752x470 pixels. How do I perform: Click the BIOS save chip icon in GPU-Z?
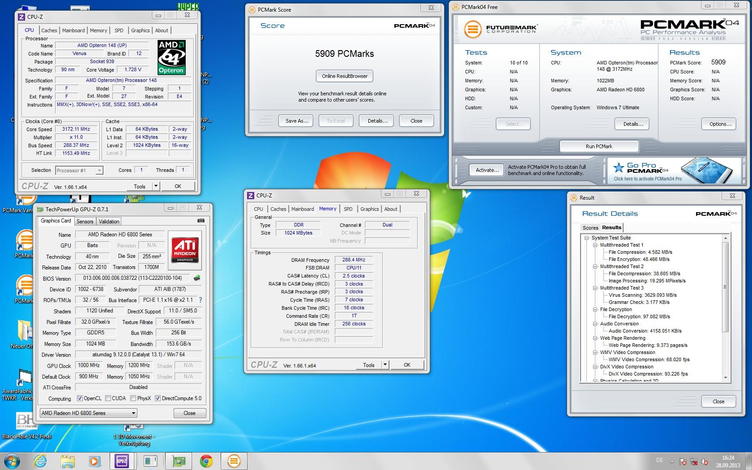[197, 278]
